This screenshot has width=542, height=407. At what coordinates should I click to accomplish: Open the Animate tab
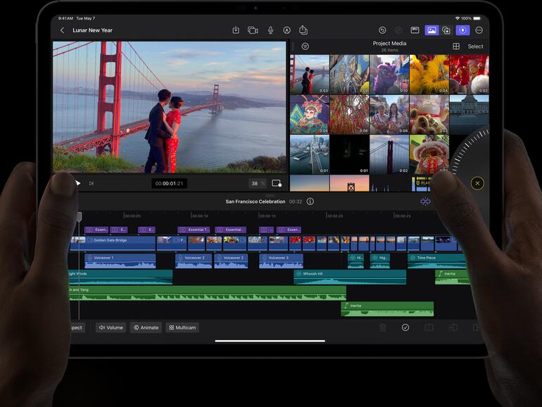coord(146,327)
